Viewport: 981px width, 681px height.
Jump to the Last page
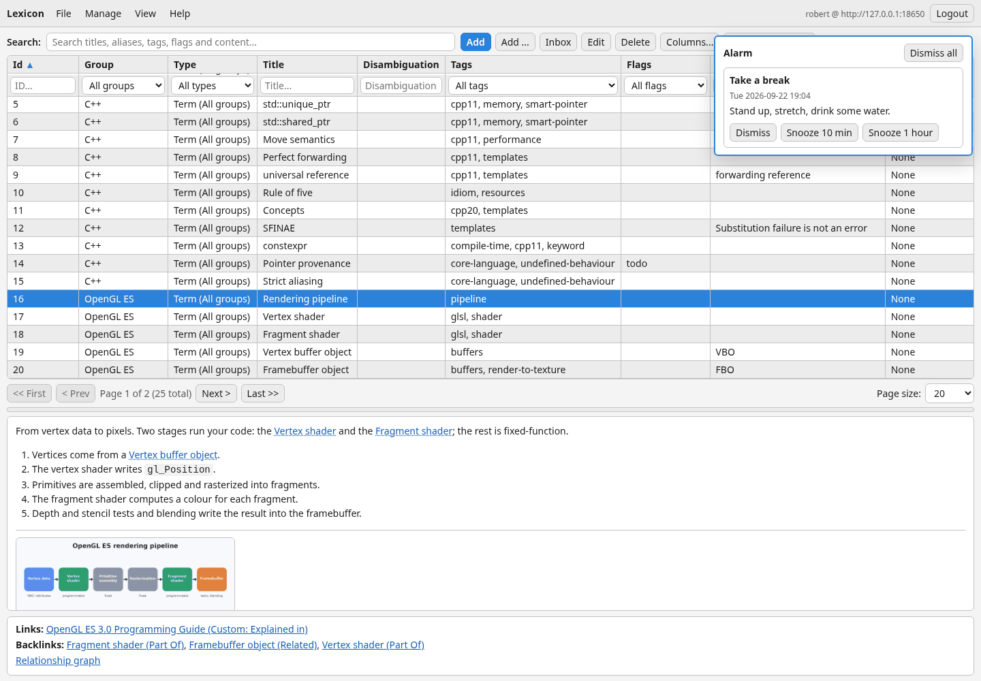[x=262, y=394]
